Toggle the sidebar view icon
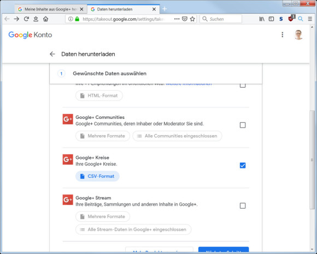Image resolution: width=317 pixels, height=254 pixels. 271,19
